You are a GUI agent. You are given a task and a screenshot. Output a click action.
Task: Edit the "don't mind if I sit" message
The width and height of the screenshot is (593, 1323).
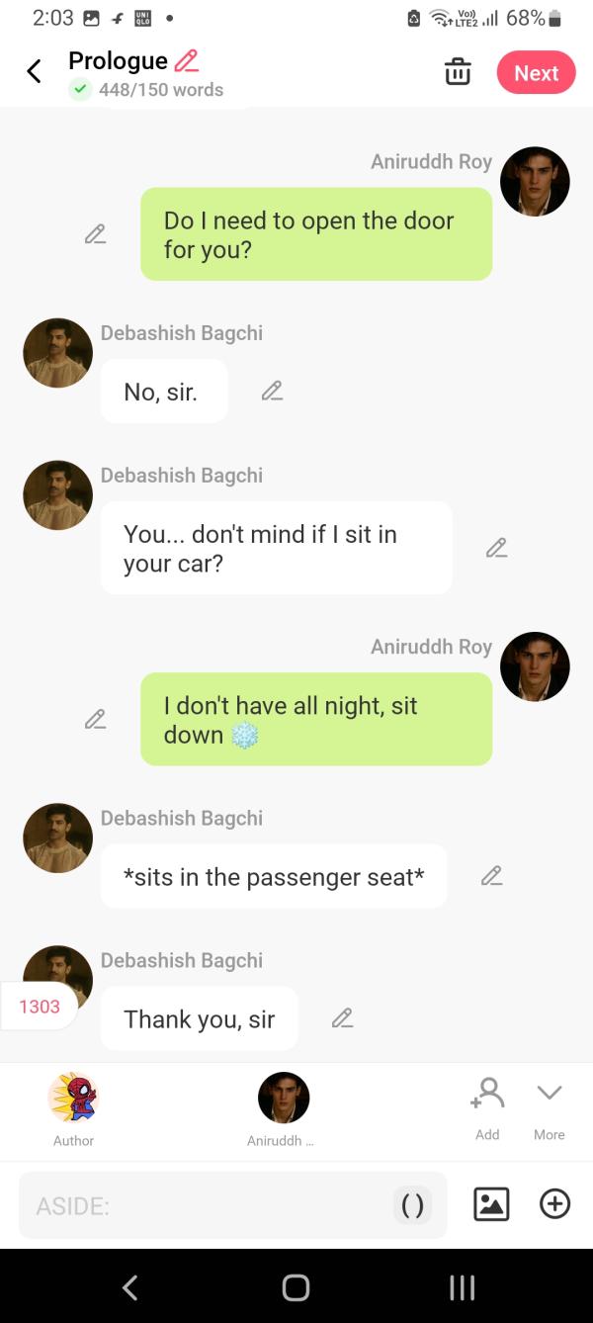tap(496, 548)
